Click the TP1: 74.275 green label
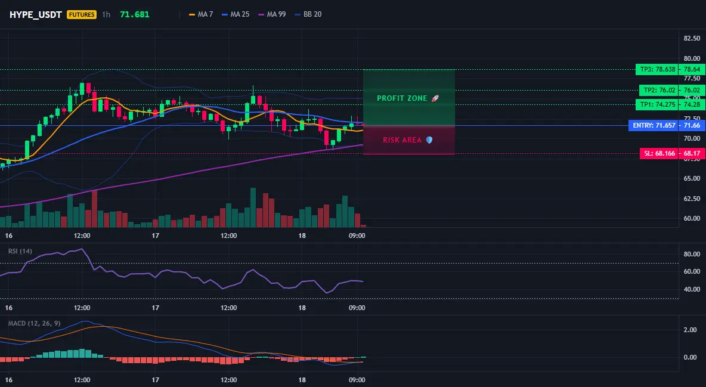Viewport: 706px width, 387px height. (658, 104)
